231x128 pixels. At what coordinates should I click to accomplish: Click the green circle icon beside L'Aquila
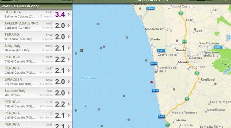[6, 39]
